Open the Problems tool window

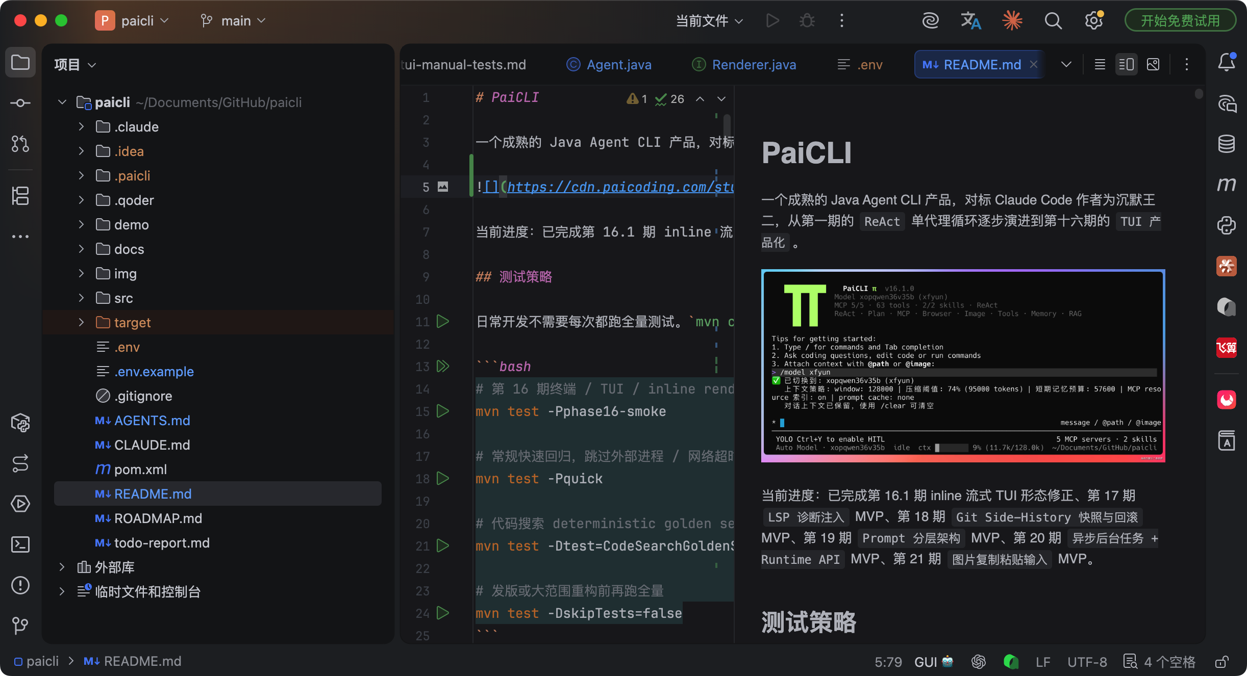(20, 585)
